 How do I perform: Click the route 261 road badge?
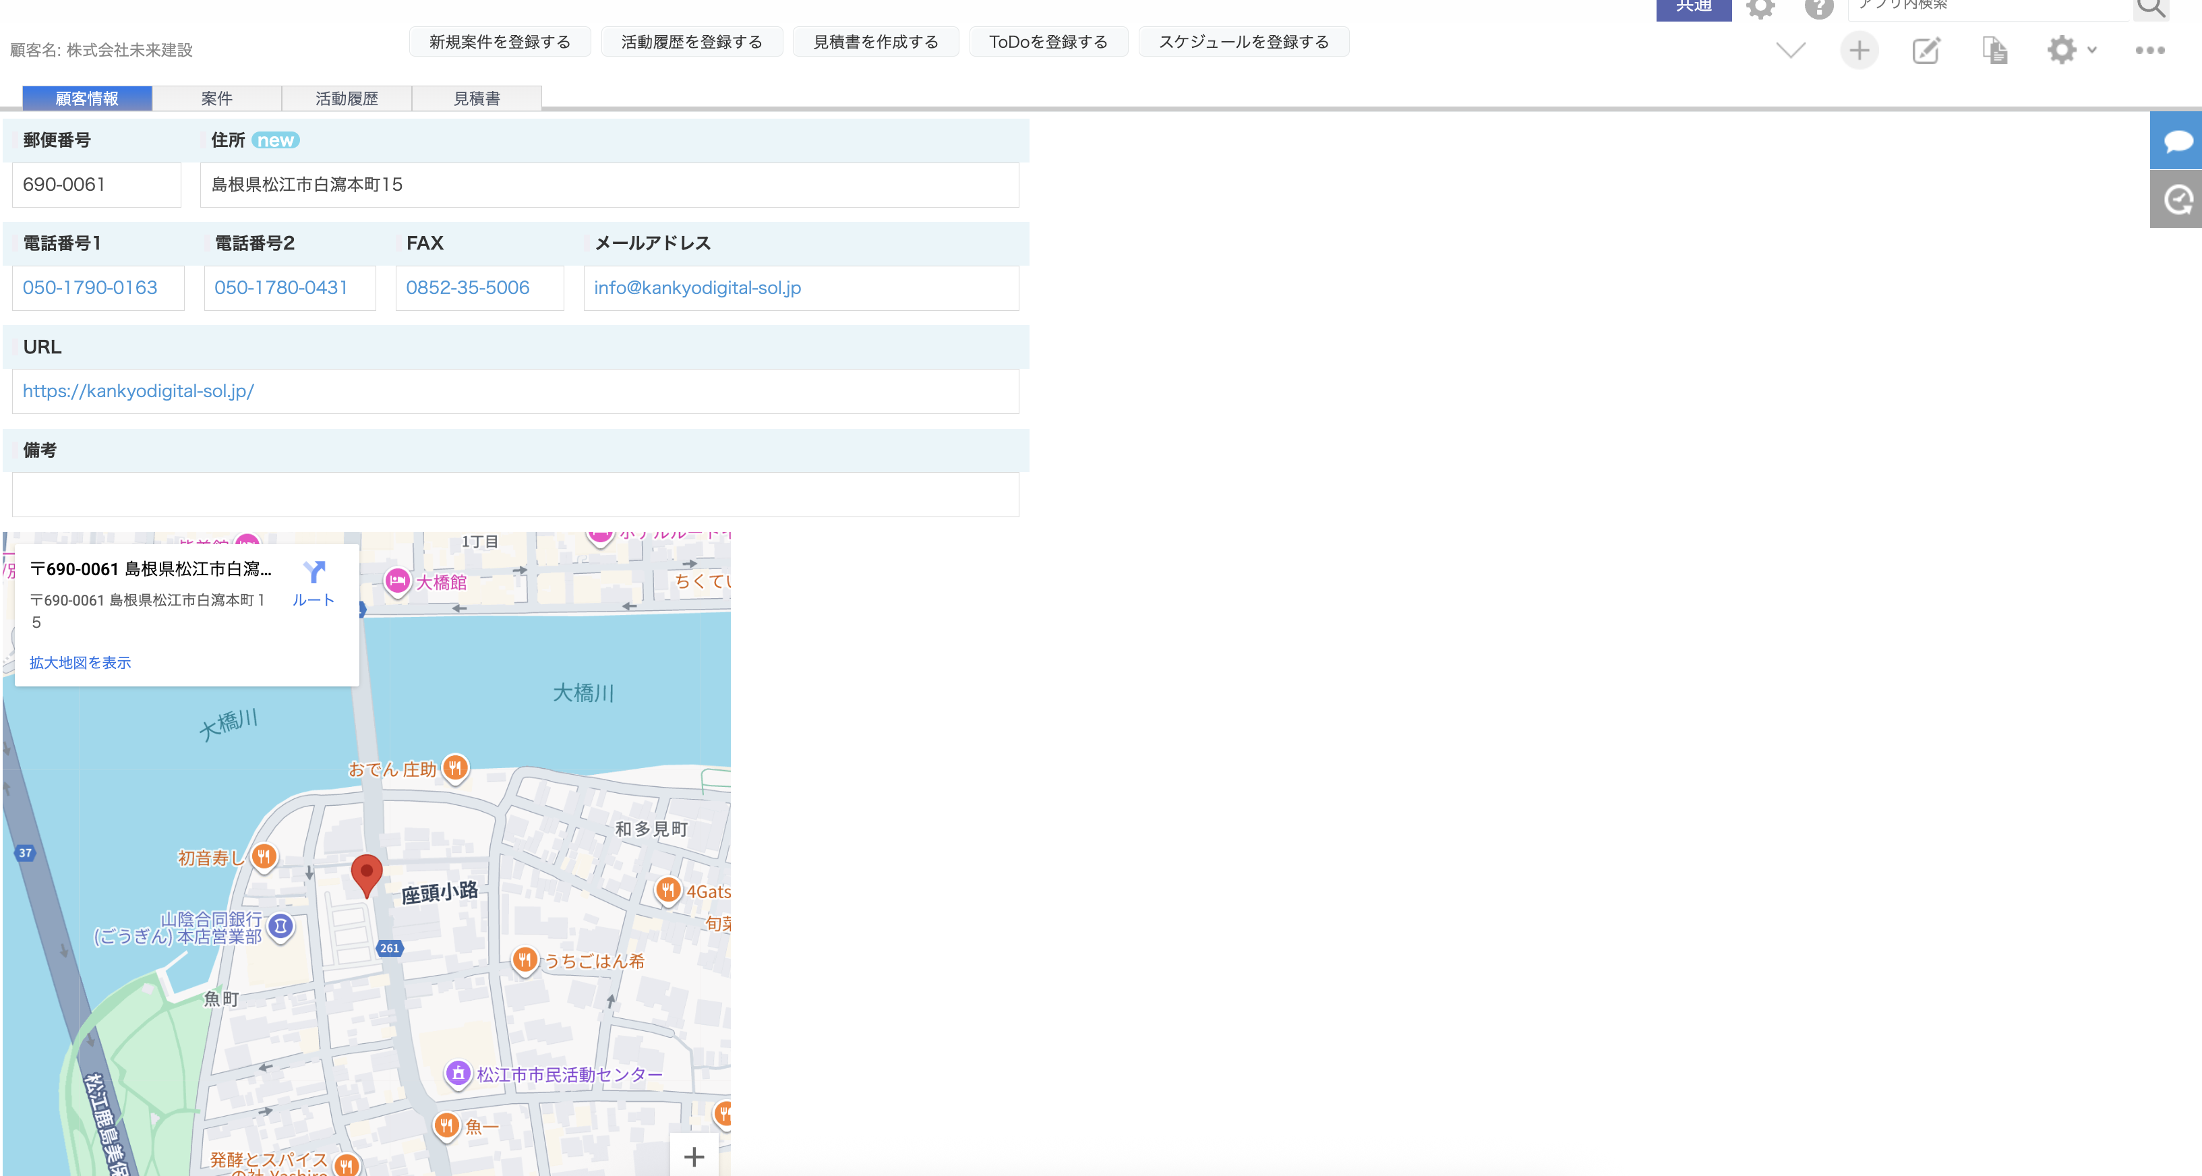coord(389,948)
